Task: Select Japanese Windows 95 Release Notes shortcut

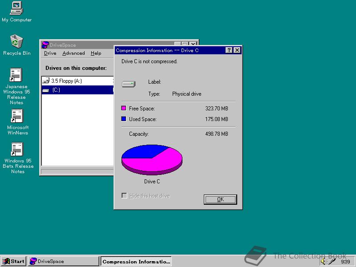Action: 16,86
